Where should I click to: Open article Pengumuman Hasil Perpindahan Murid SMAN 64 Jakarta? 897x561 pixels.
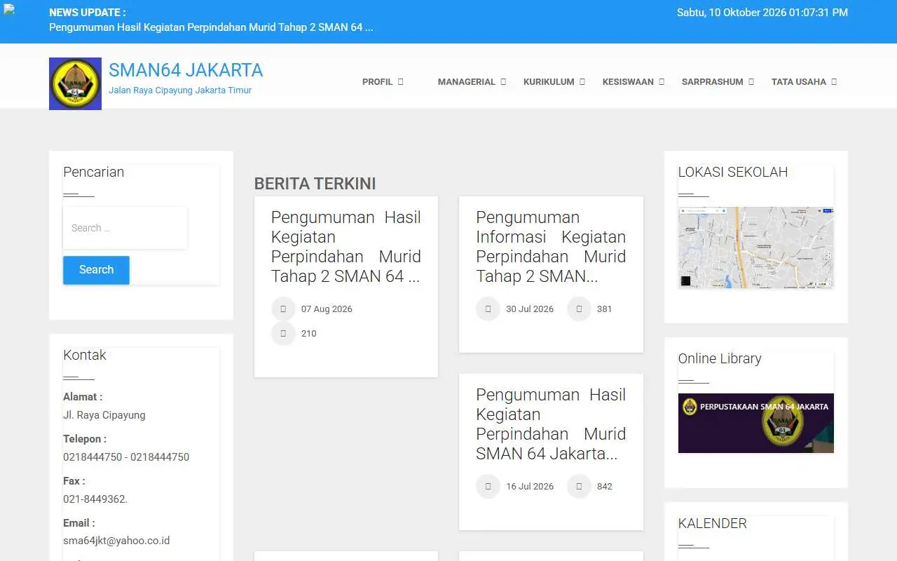point(551,424)
